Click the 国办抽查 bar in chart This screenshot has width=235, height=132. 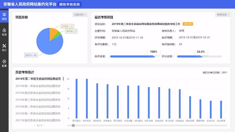[x=149, y=103]
